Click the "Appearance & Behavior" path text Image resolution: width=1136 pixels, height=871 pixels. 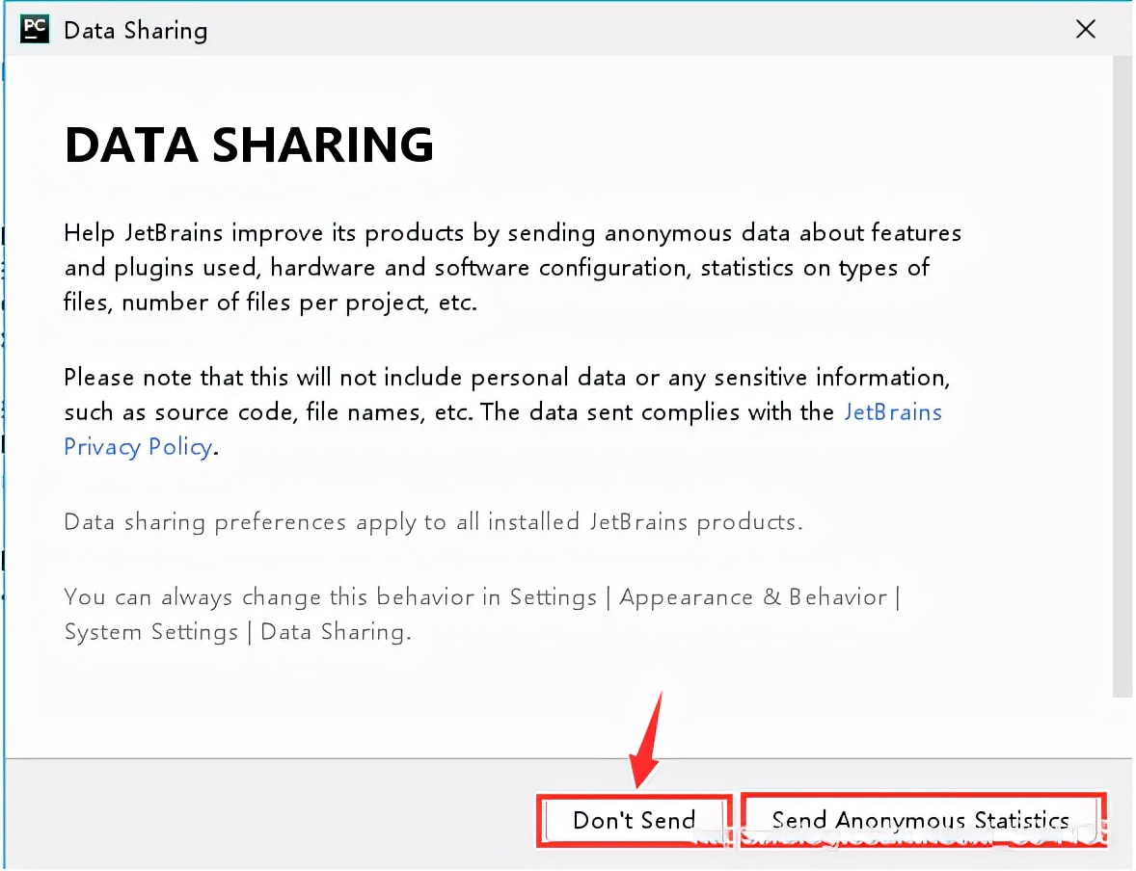coord(753,597)
